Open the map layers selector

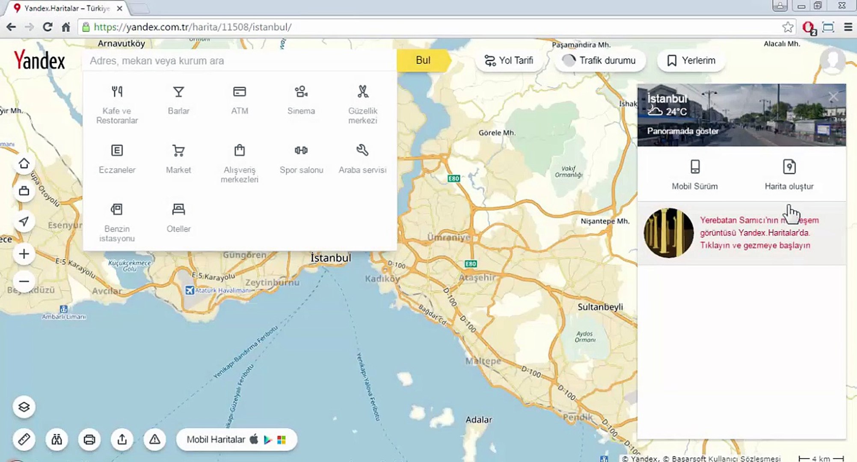[24, 407]
